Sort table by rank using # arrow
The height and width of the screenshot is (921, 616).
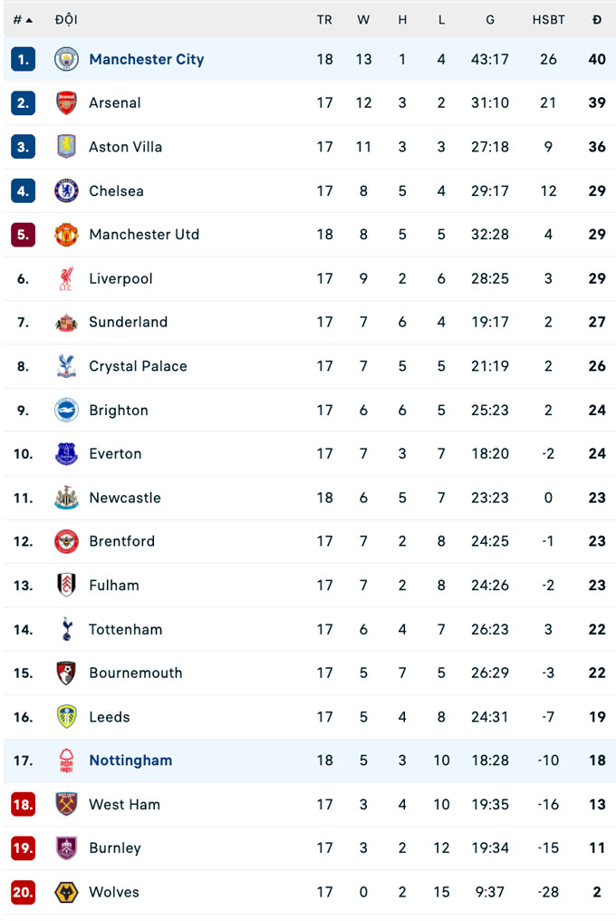coord(24,20)
